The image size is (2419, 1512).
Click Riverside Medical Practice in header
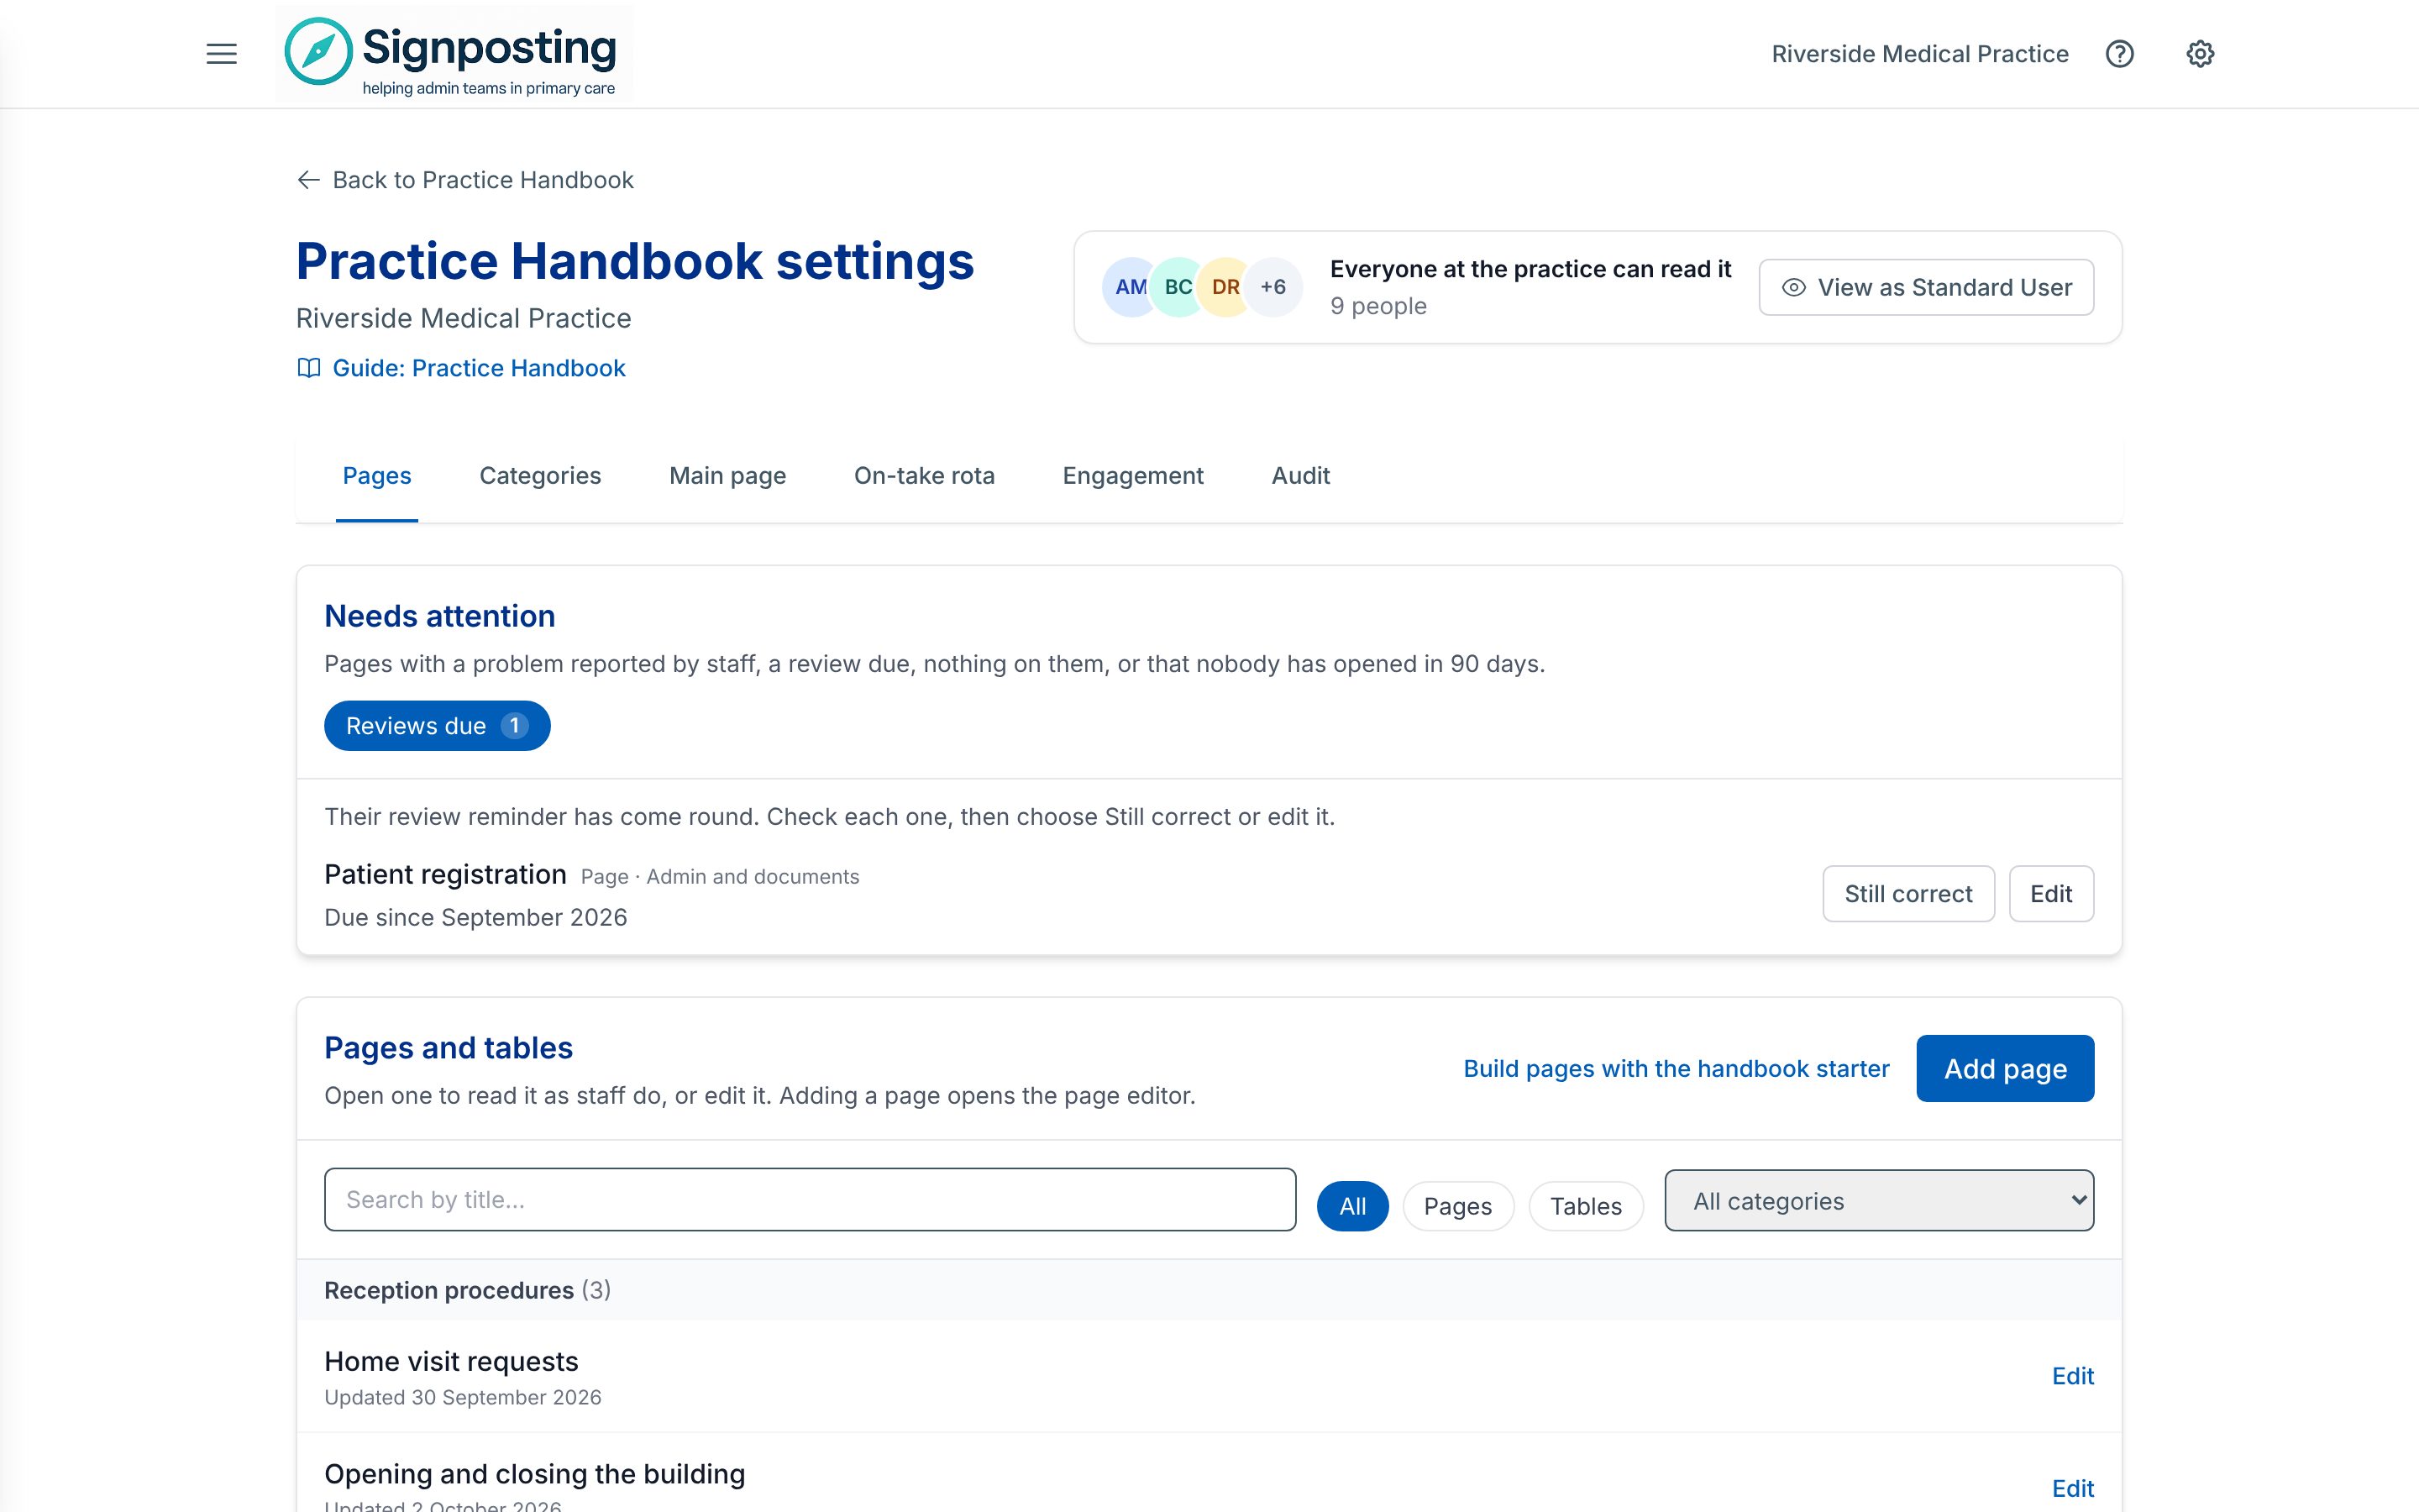pos(1919,54)
